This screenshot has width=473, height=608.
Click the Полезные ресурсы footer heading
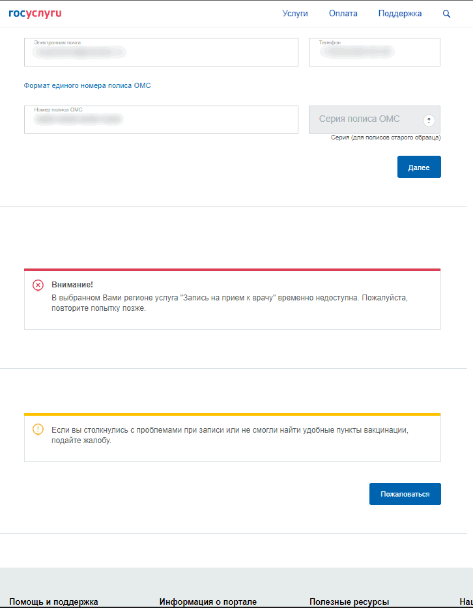tap(349, 601)
